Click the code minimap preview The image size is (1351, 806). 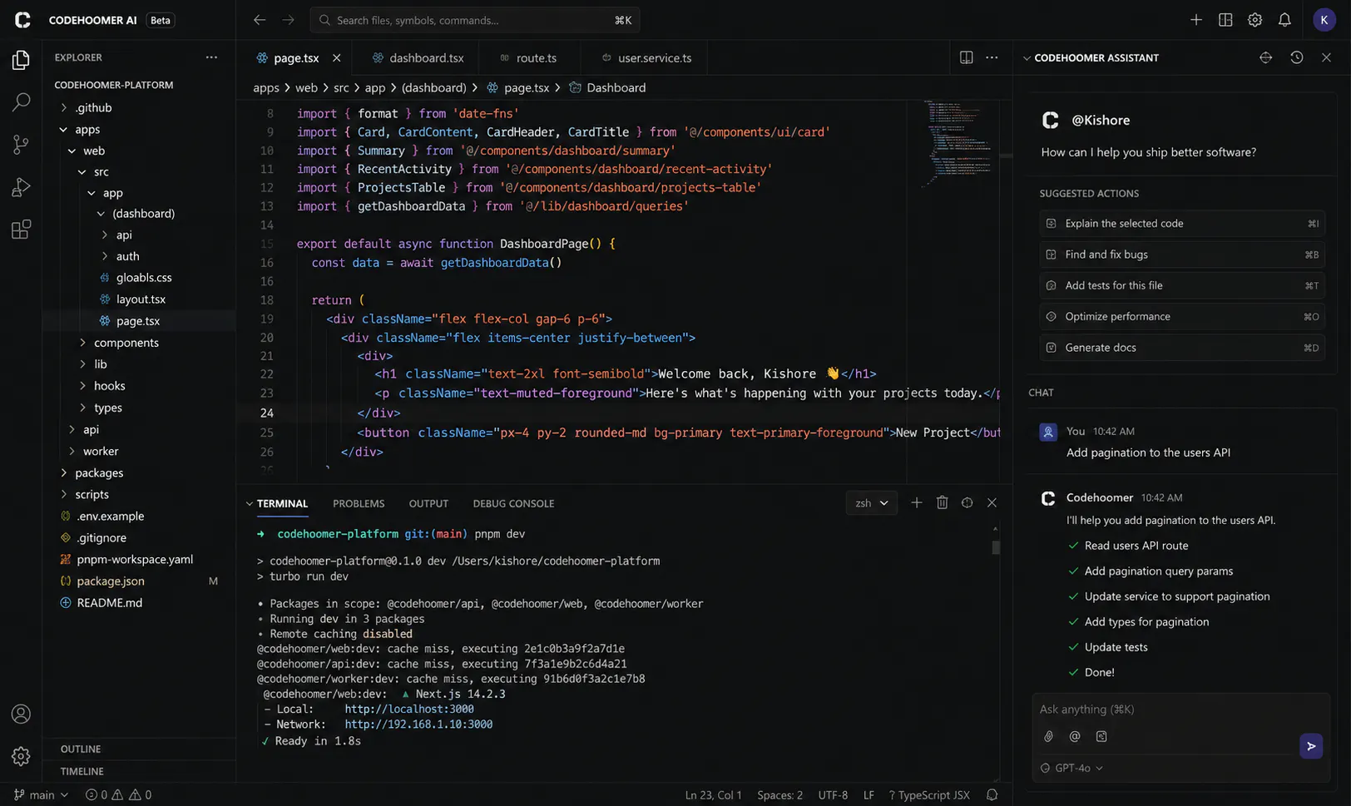click(958, 142)
